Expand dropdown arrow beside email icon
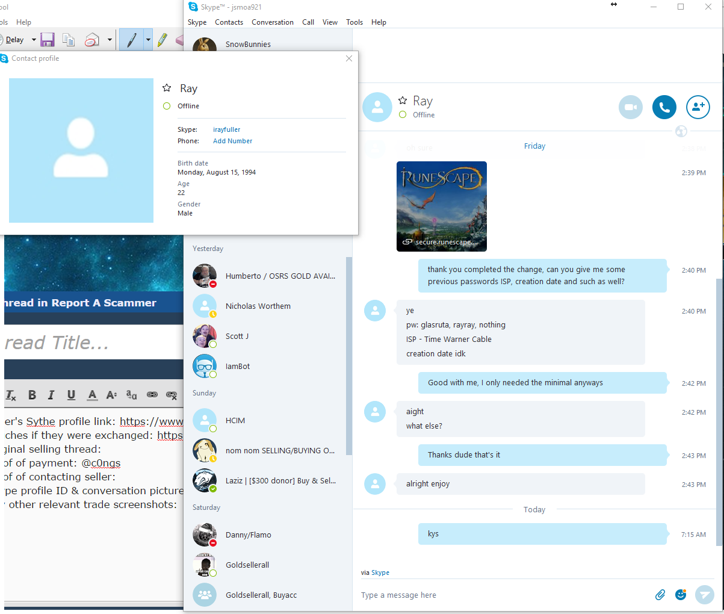The width and height of the screenshot is (724, 614). 110,40
